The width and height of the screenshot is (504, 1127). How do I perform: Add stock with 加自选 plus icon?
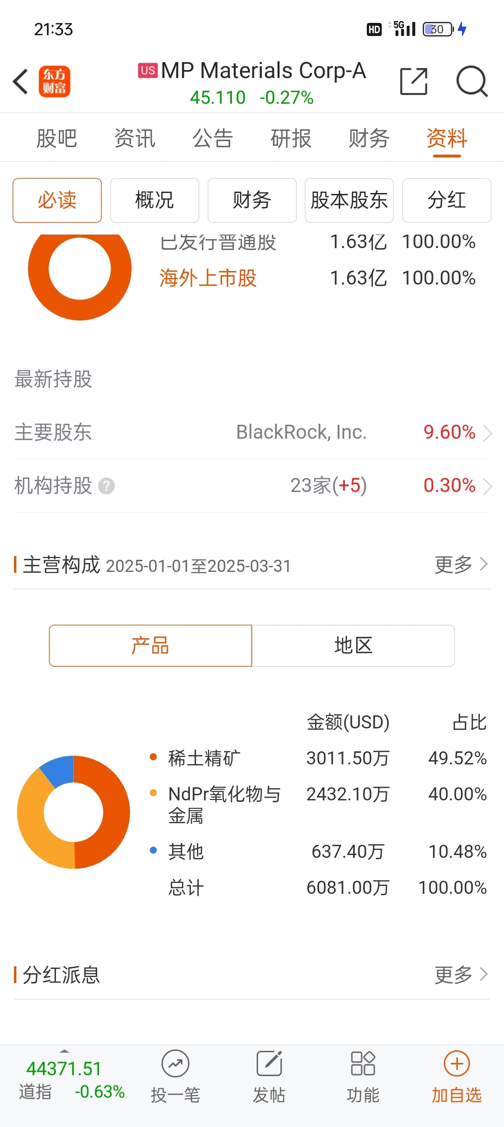(x=457, y=1064)
